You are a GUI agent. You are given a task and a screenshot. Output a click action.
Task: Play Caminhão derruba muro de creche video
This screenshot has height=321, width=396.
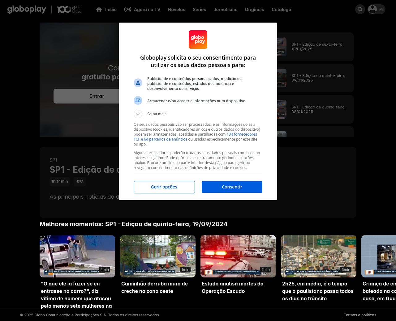click(x=158, y=256)
